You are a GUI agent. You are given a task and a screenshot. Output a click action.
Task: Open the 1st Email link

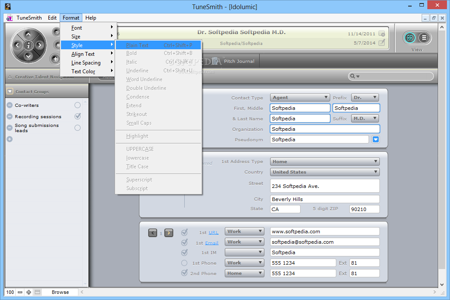pos(212,243)
